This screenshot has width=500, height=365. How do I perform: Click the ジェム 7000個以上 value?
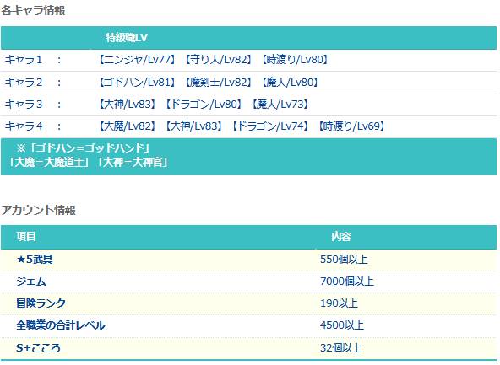pos(347,282)
